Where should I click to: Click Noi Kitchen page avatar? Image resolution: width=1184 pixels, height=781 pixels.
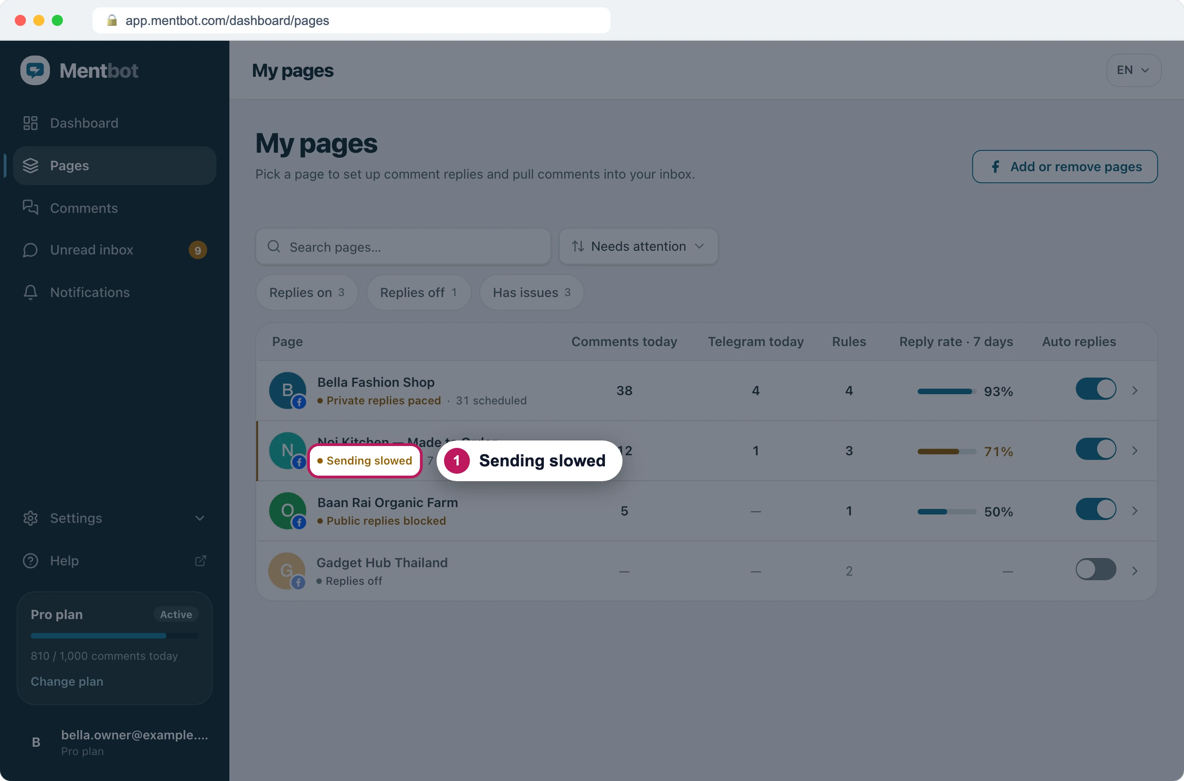287,451
